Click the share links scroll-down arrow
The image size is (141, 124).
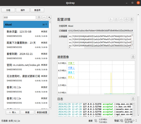pyautogui.click(x=132, y=45)
